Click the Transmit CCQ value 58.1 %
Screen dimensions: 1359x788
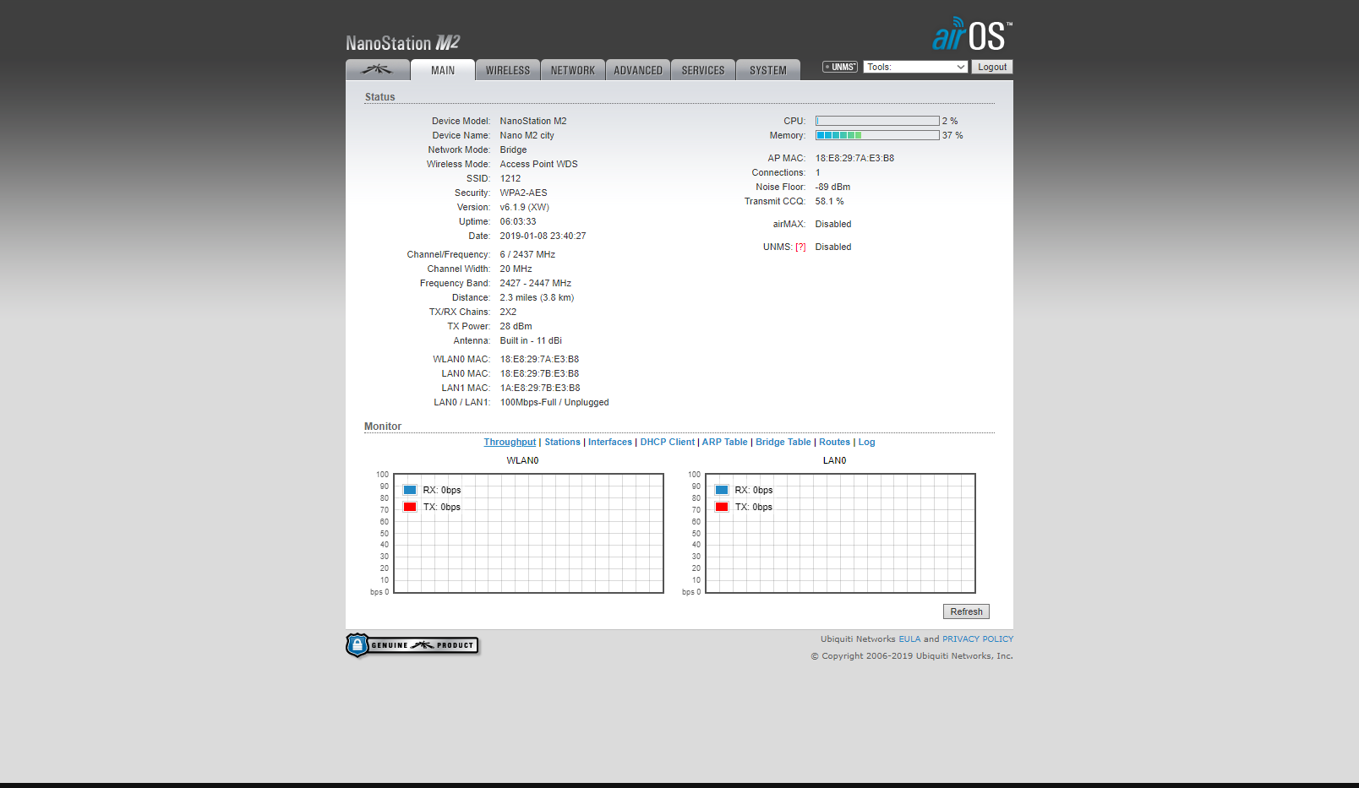(x=829, y=201)
